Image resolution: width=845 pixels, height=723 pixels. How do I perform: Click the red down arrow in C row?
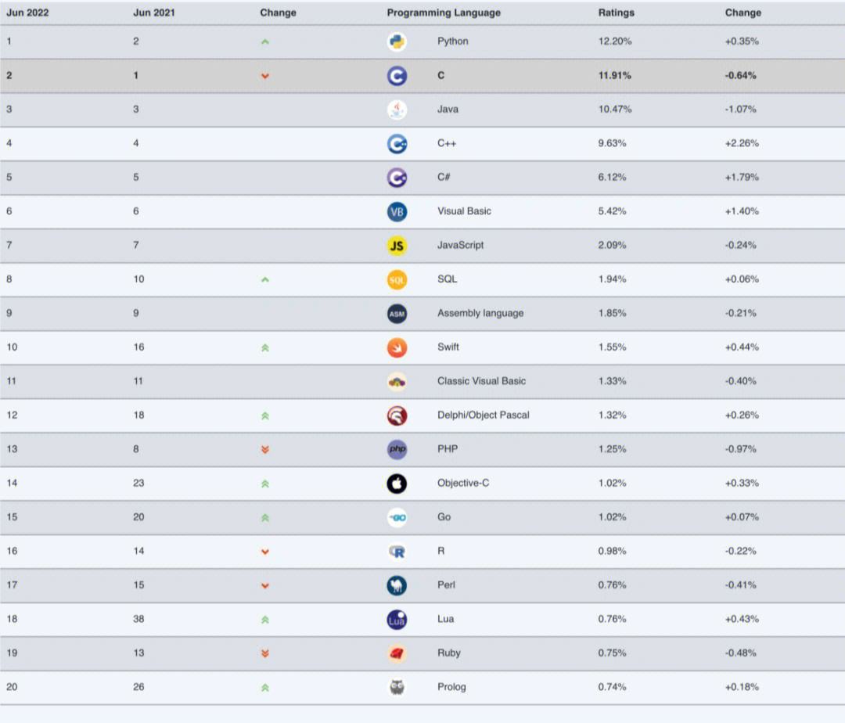[x=264, y=76]
